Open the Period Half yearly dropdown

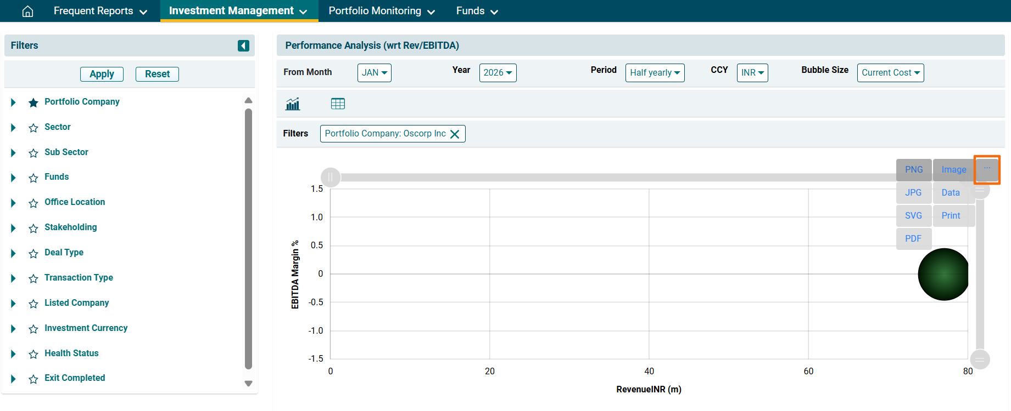[x=655, y=72]
